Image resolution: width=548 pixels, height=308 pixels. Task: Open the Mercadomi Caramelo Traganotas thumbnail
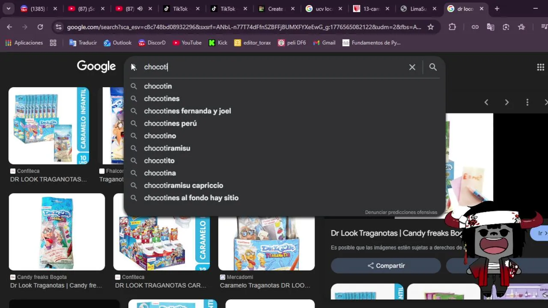[266, 242]
